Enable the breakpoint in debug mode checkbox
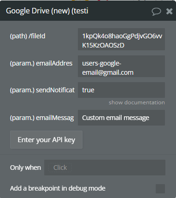This screenshot has width=176, height=198. point(160,189)
